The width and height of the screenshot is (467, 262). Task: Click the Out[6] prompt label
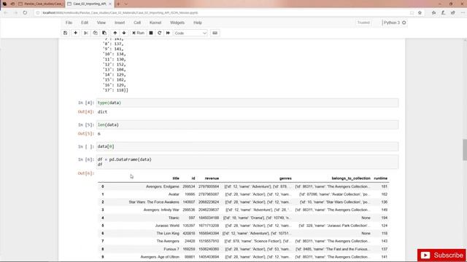[86, 173]
